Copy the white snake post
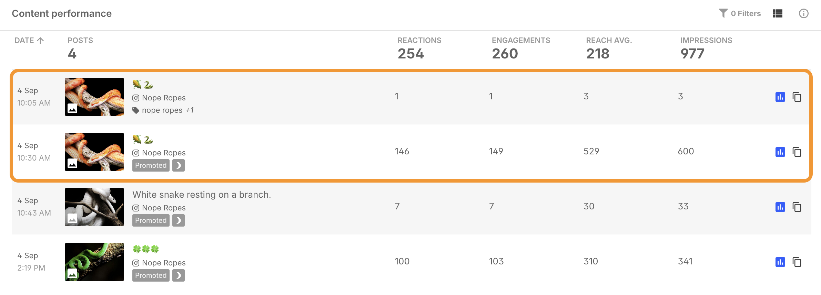 797,207
